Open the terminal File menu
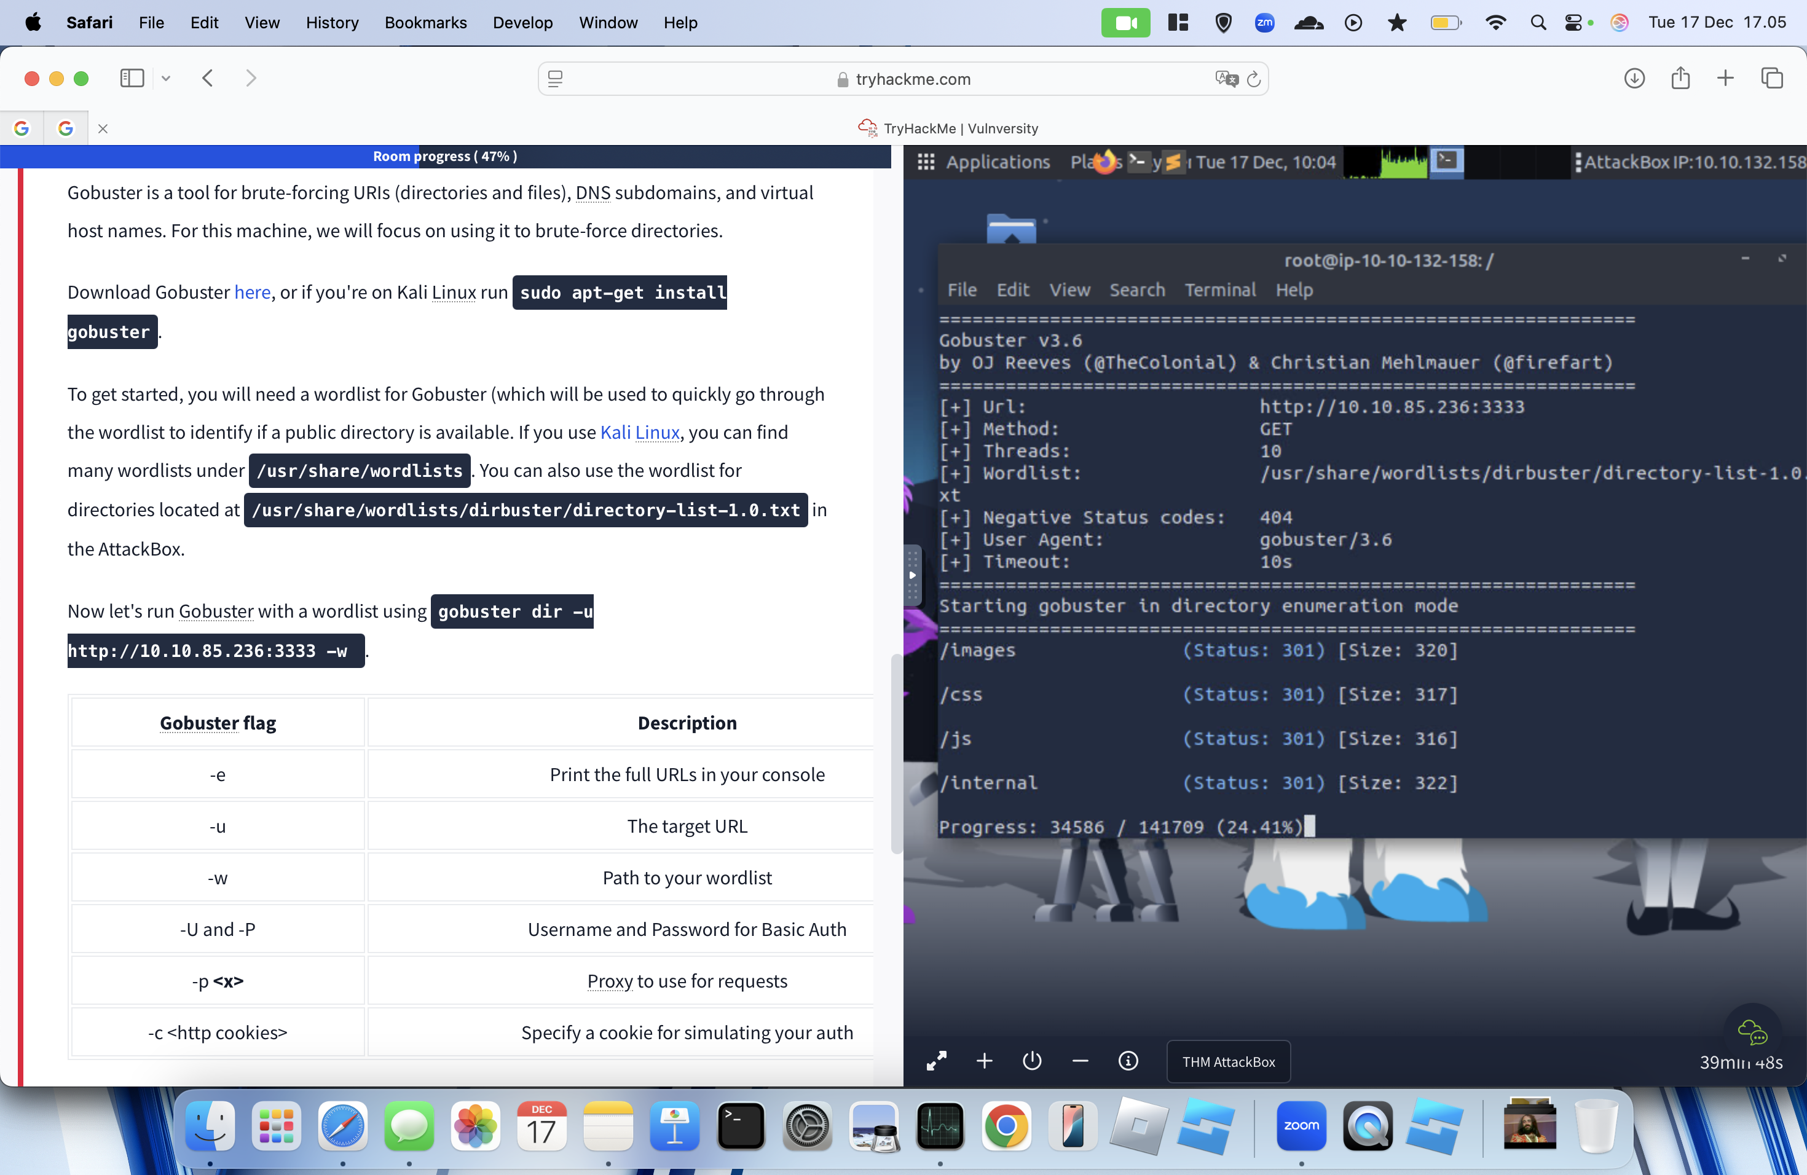 pos(961,290)
